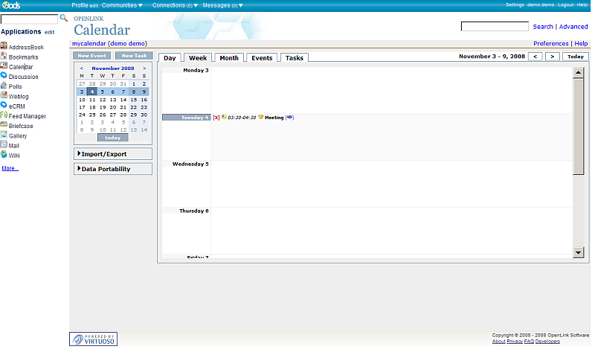Launch the Gallery app icon

pyautogui.click(x=4, y=135)
